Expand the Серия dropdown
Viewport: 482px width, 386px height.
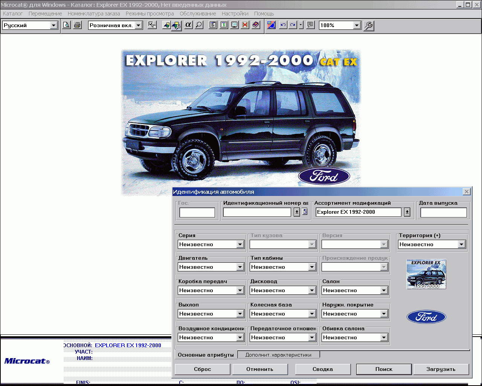tap(240, 244)
